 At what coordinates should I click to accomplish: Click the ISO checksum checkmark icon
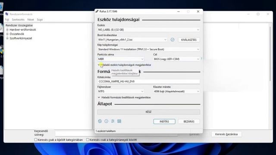172,40
